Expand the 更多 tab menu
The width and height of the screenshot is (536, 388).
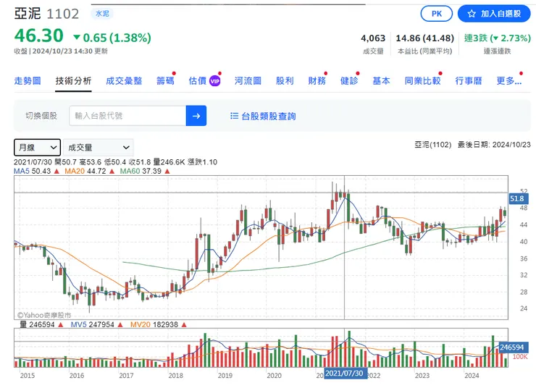tap(509, 81)
